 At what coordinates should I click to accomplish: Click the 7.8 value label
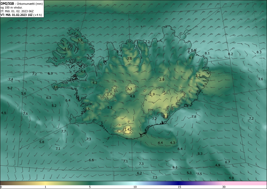(194, 116)
